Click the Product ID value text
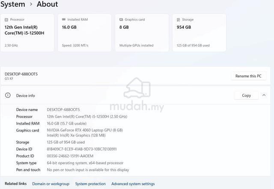The width and height of the screenshot is (274, 189). (x=70, y=156)
